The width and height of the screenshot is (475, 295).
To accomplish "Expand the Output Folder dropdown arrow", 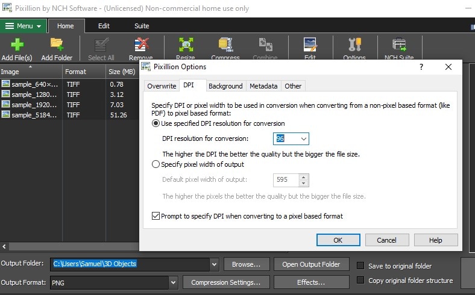I will [214, 264].
